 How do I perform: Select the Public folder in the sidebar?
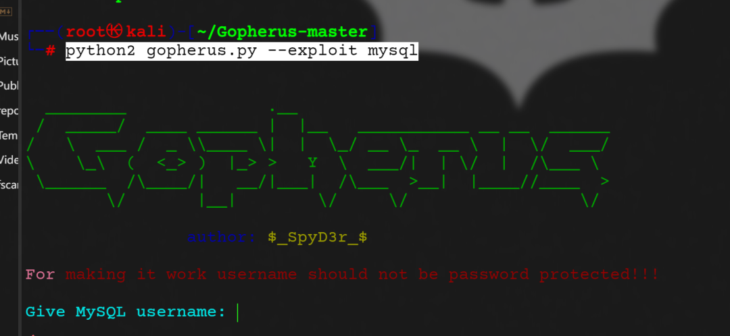[x=9, y=86]
